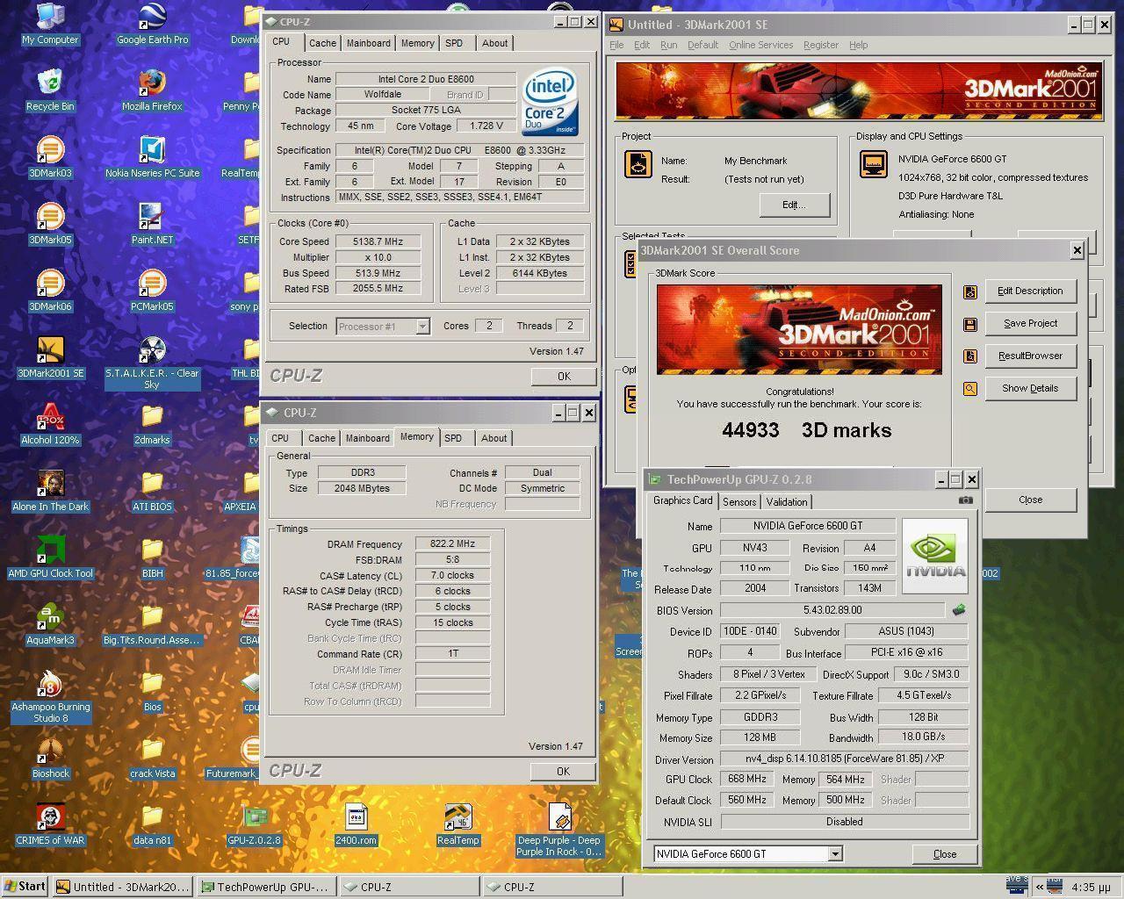Open the Bioshock desktop shortcut
1124x899 pixels.
pos(50,758)
